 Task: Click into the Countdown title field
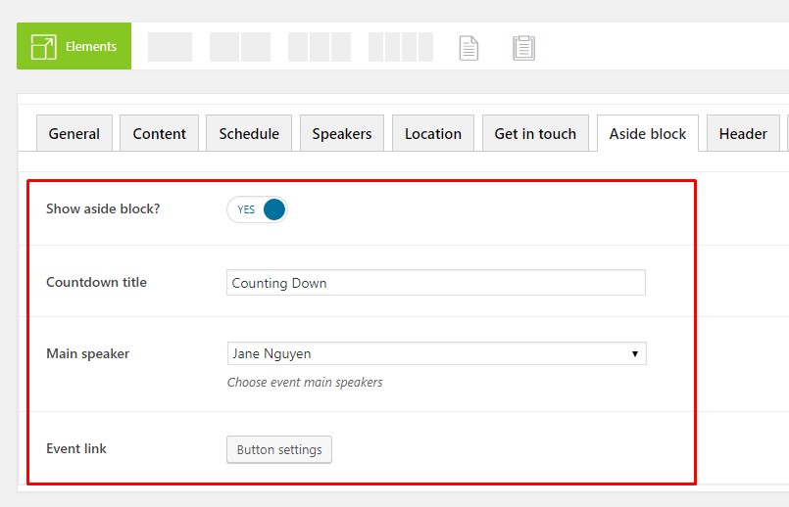pyautogui.click(x=435, y=283)
